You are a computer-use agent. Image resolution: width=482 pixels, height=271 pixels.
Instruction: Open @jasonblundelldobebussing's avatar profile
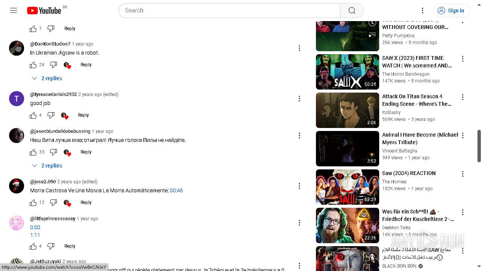point(17,135)
